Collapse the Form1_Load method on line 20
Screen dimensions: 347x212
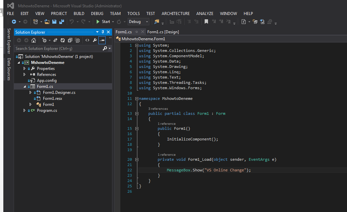(137, 160)
